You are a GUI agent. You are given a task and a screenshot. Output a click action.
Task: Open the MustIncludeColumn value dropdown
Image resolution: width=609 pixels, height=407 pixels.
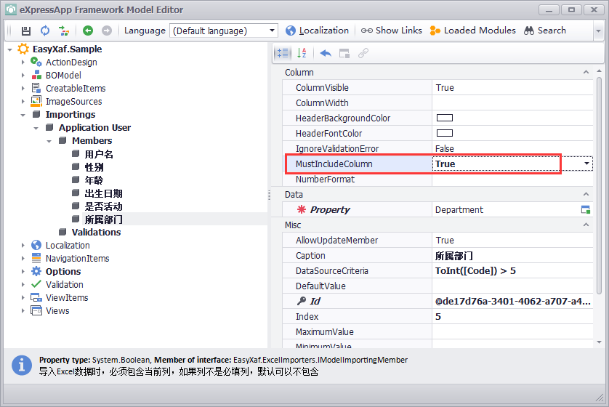[x=586, y=164]
